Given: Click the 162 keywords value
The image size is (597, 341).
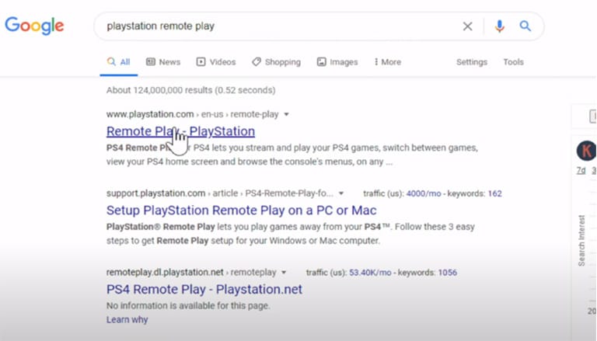Looking at the screenshot, I should pyautogui.click(x=494, y=193).
